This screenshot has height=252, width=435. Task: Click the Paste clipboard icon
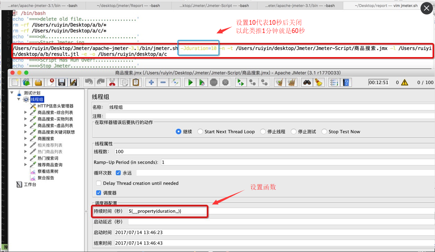[x=136, y=82]
